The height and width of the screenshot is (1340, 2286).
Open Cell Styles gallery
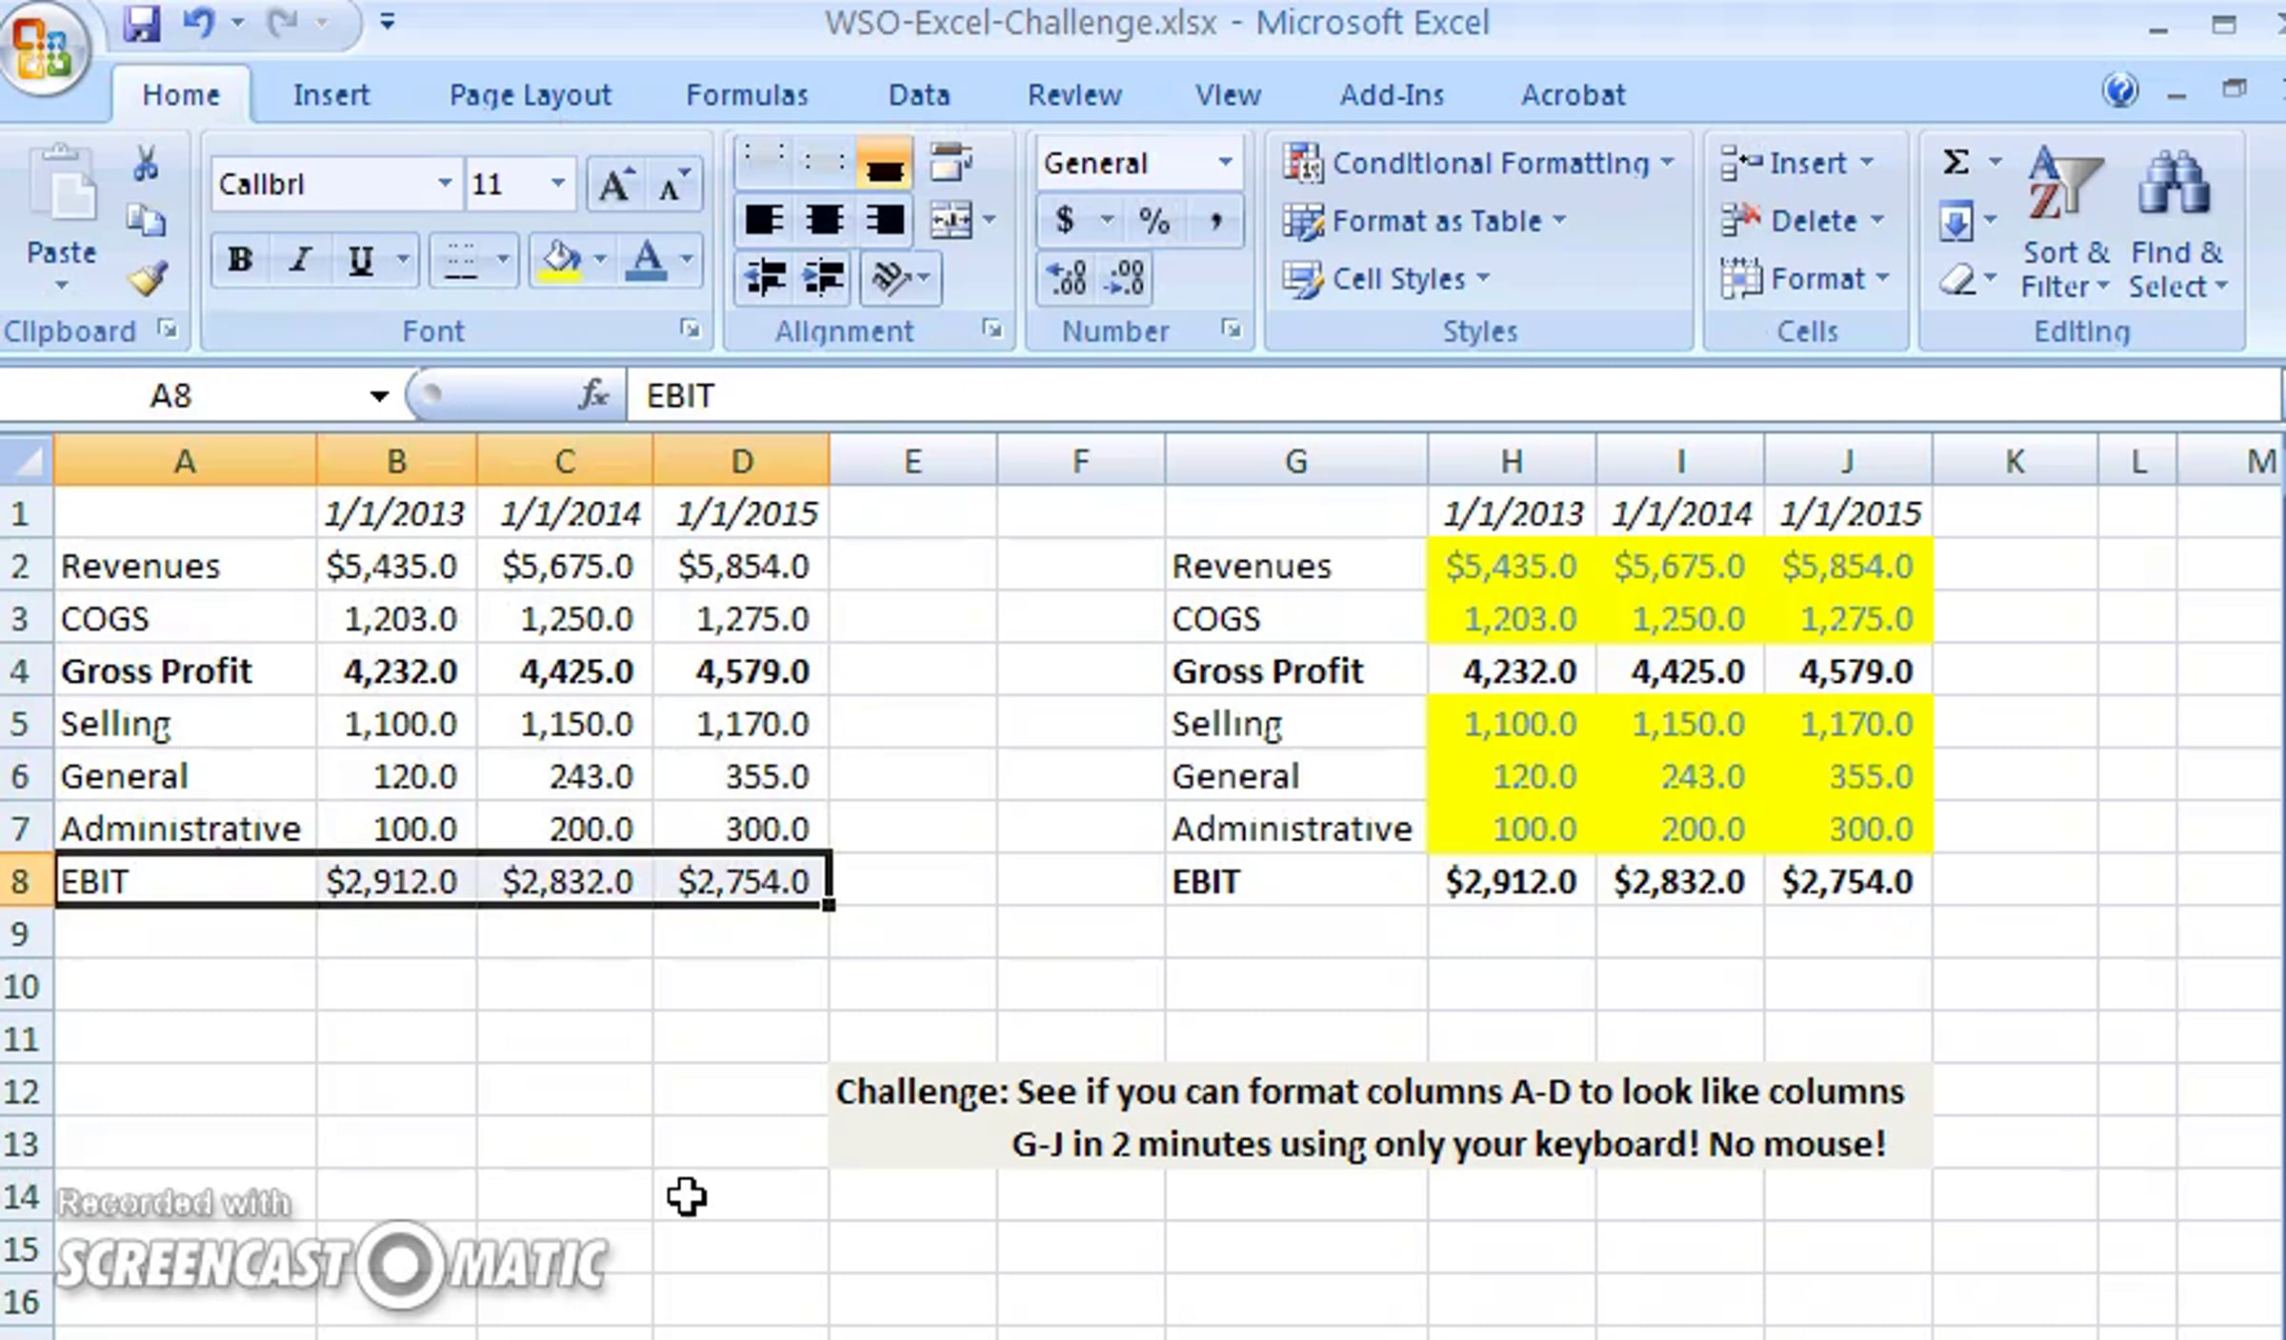pos(1387,278)
